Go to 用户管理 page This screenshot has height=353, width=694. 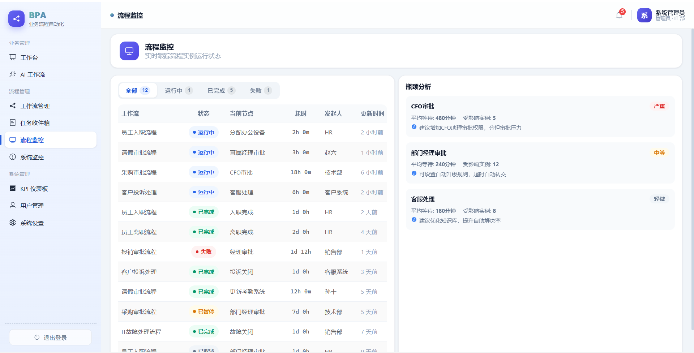[51, 206]
